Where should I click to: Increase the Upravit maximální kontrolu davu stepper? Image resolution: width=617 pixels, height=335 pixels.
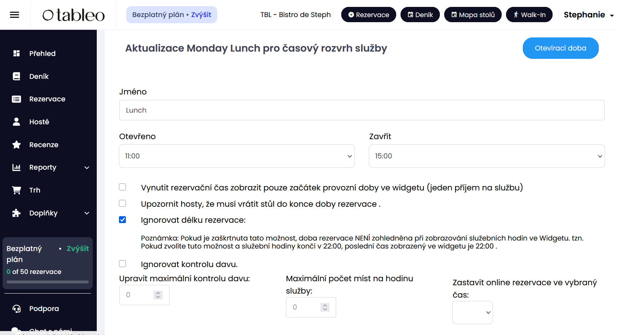158,293
